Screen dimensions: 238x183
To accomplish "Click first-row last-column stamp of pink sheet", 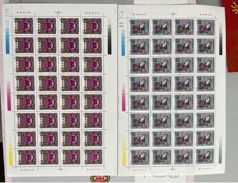I will click(92, 26).
